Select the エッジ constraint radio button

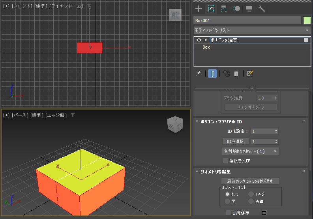[x=251, y=194]
